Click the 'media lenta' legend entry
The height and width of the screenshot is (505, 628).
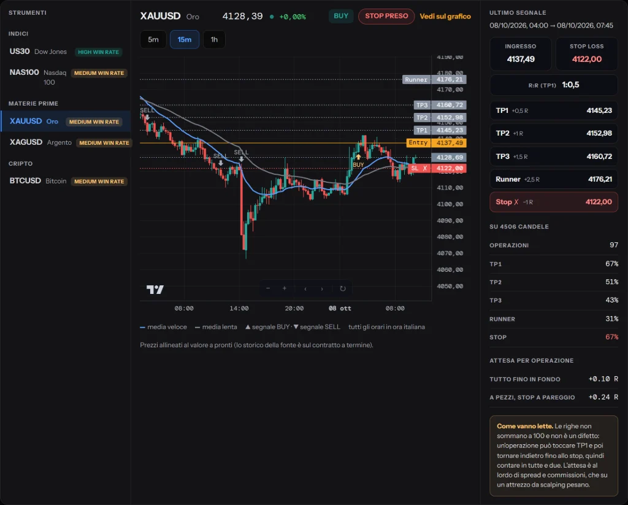coord(216,327)
